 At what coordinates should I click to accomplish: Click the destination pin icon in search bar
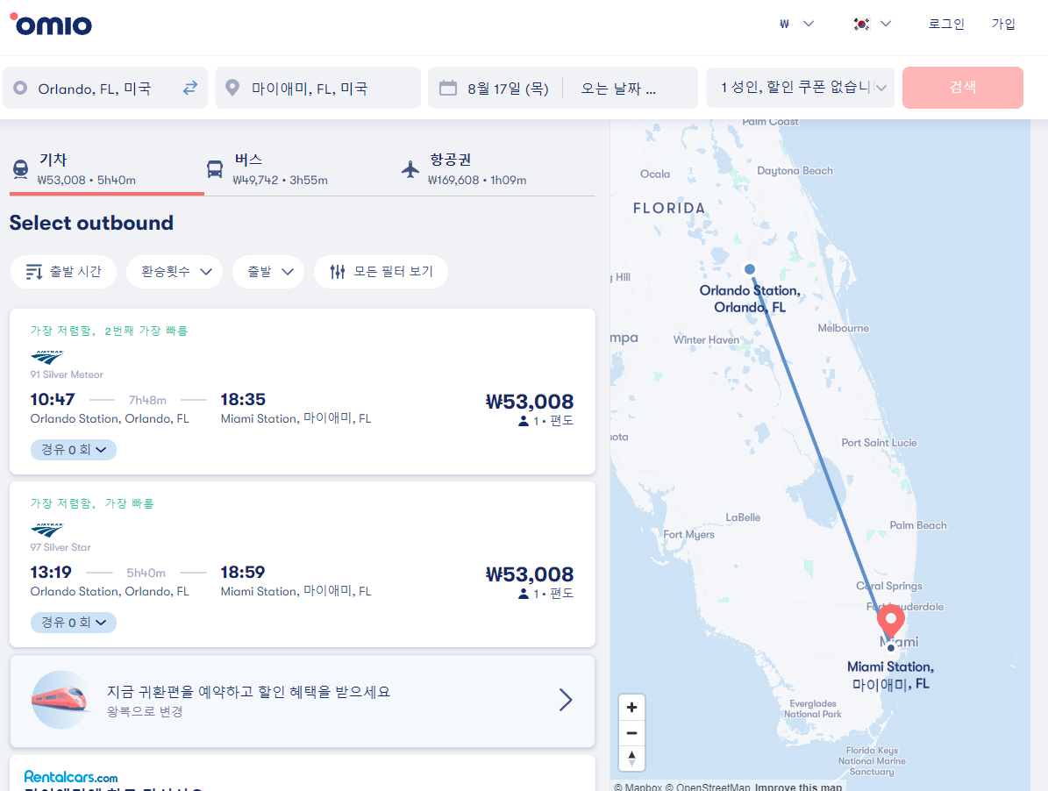[232, 88]
